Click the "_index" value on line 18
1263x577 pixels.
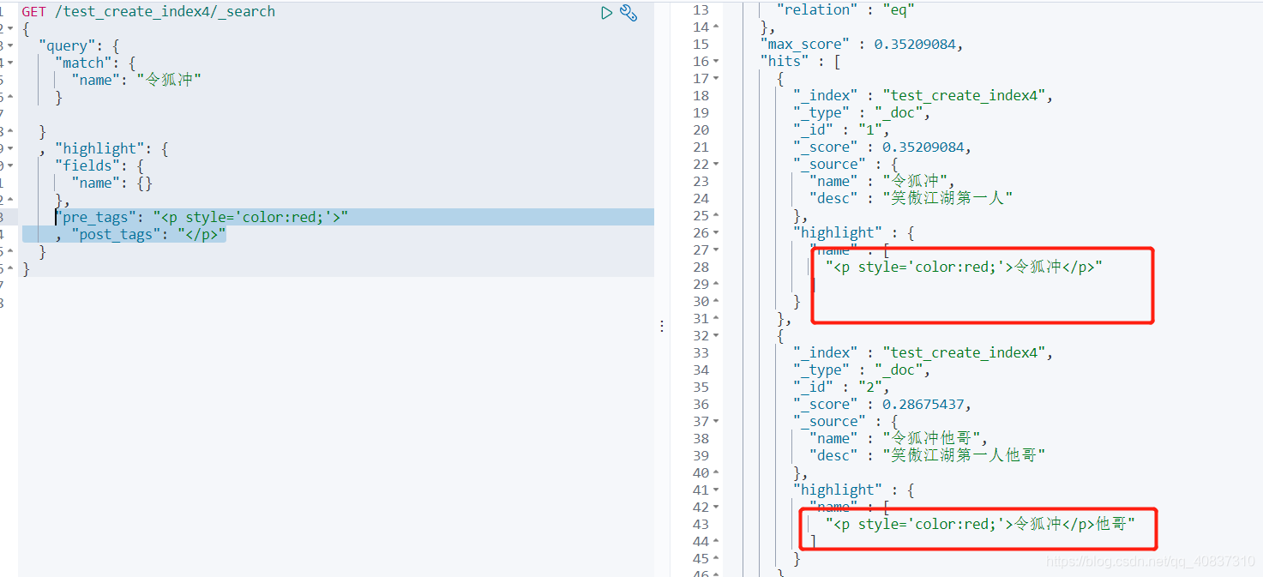point(968,96)
